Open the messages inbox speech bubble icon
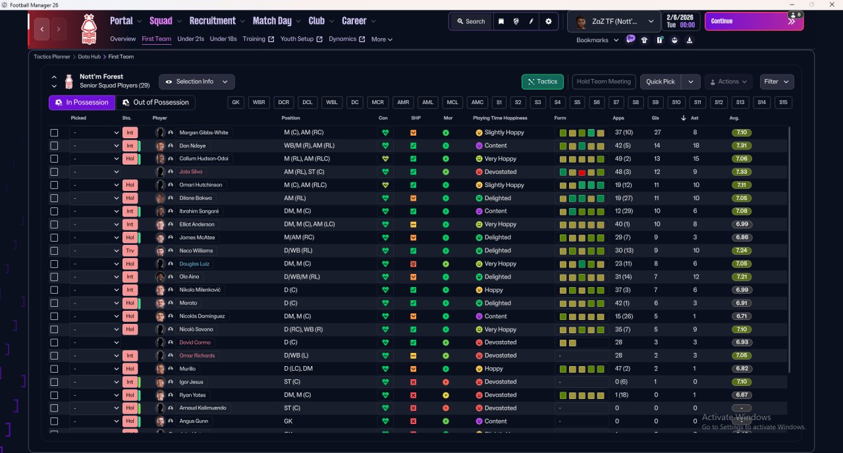The width and height of the screenshot is (843, 453). click(630, 40)
